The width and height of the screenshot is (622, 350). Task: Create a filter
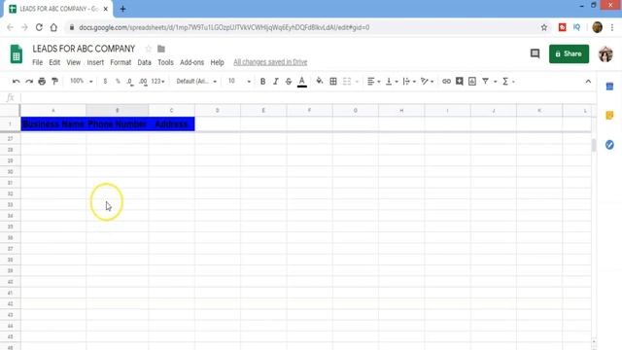click(x=485, y=82)
